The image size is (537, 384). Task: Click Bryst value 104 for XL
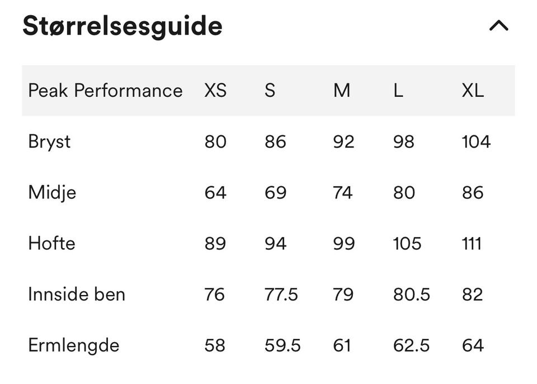pyautogui.click(x=476, y=141)
